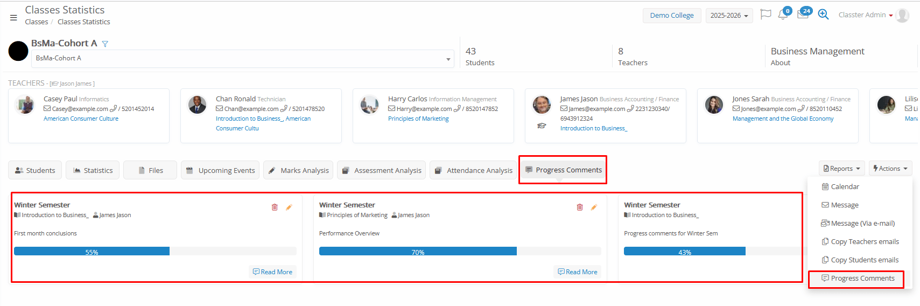This screenshot has height=306, width=920.
Task: Click the flag icon in header
Action: click(x=765, y=15)
